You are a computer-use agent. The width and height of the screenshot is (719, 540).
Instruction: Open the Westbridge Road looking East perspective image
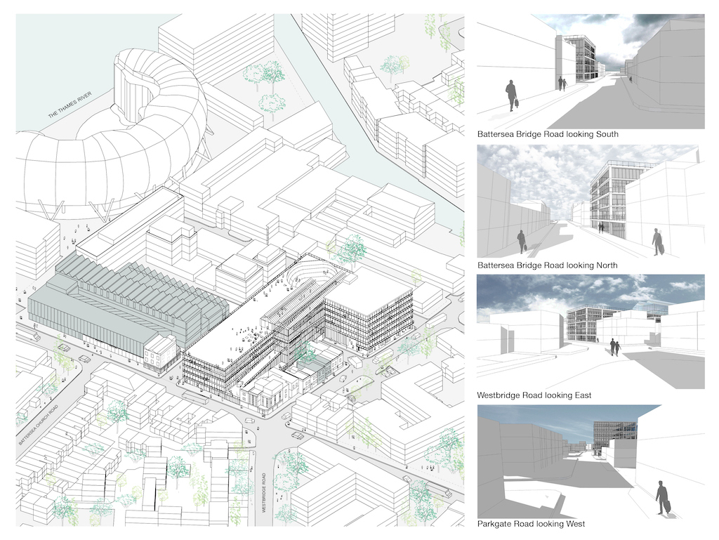tap(590, 330)
